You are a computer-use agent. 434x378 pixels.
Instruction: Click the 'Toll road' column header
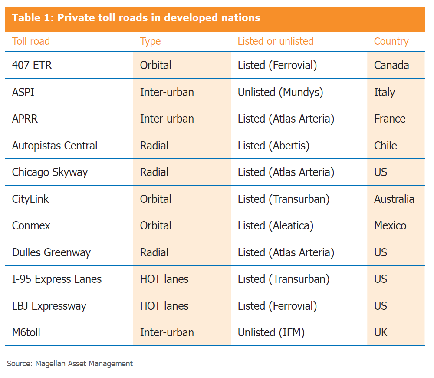(31, 41)
